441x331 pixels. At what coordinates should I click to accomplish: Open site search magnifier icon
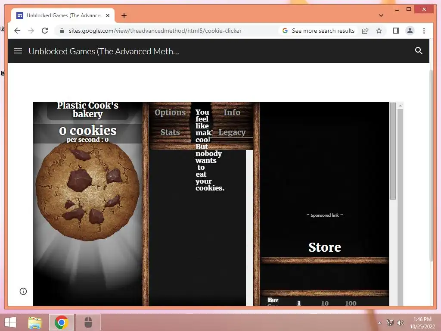coord(419,51)
